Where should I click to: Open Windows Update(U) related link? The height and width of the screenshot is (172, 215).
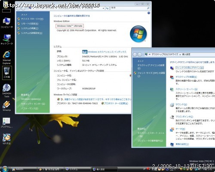click(31, 99)
